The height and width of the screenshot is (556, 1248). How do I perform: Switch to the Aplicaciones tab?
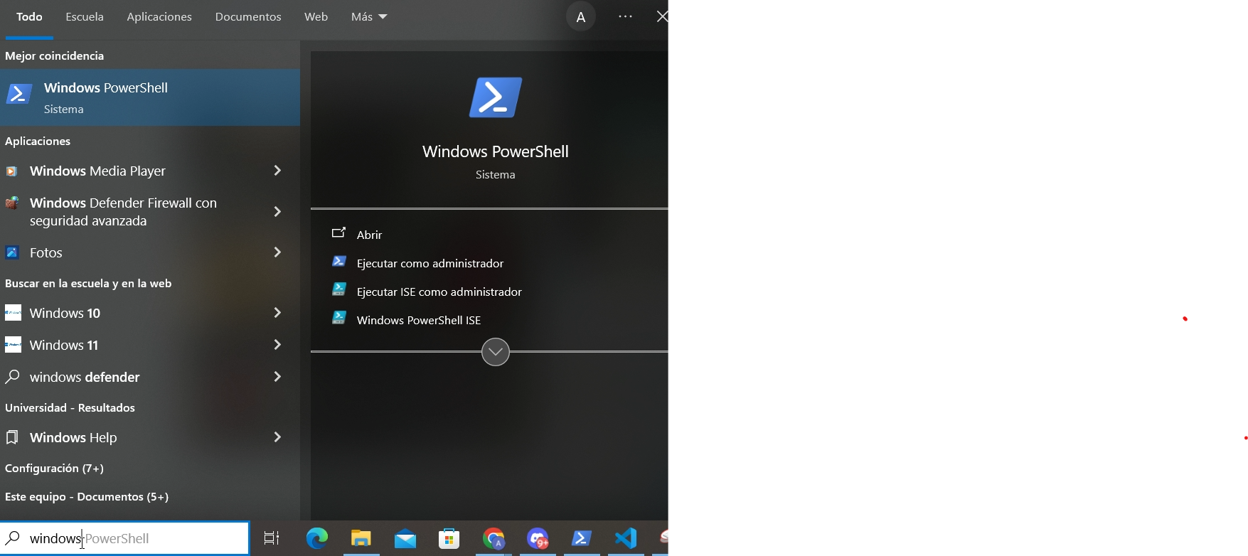(x=159, y=16)
